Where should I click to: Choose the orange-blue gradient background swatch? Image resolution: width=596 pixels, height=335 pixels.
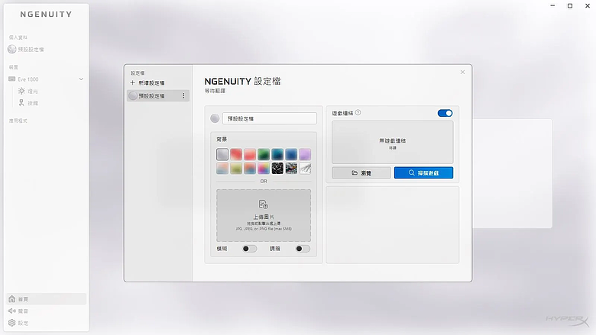250,168
